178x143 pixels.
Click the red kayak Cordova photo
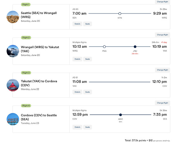pyautogui.click(x=13, y=85)
